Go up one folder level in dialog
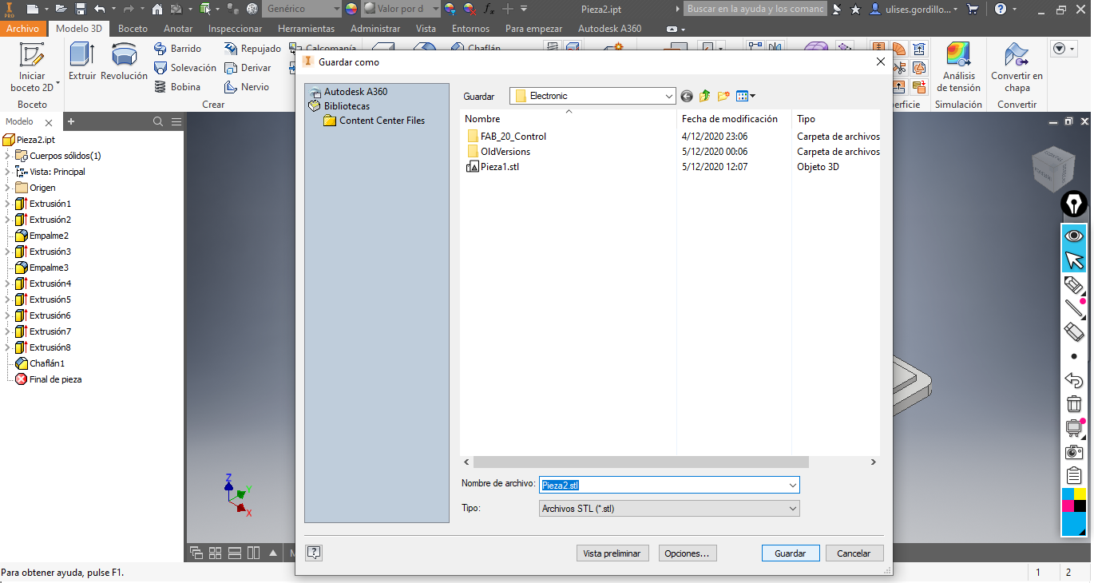The height and width of the screenshot is (583, 1094). tap(704, 97)
